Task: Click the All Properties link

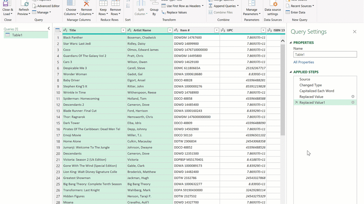Action: pos(304,62)
